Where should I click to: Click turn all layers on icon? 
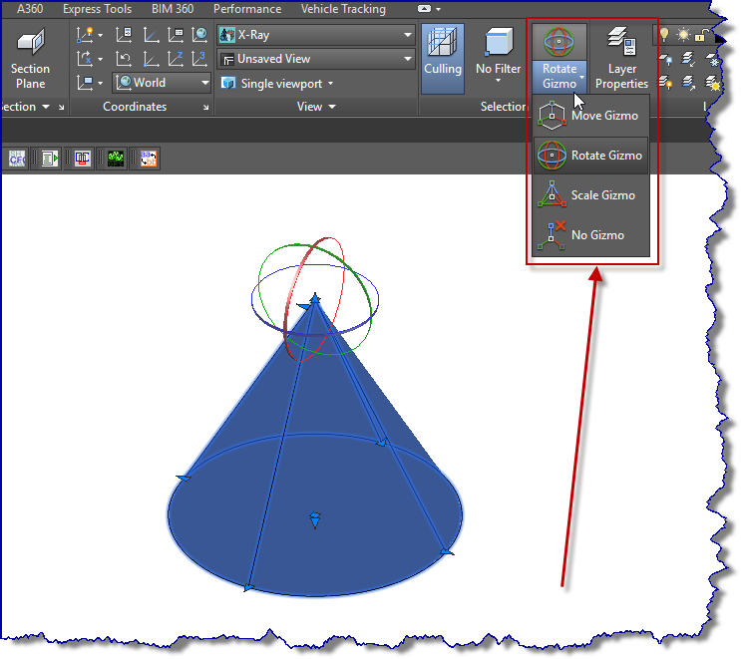[665, 83]
